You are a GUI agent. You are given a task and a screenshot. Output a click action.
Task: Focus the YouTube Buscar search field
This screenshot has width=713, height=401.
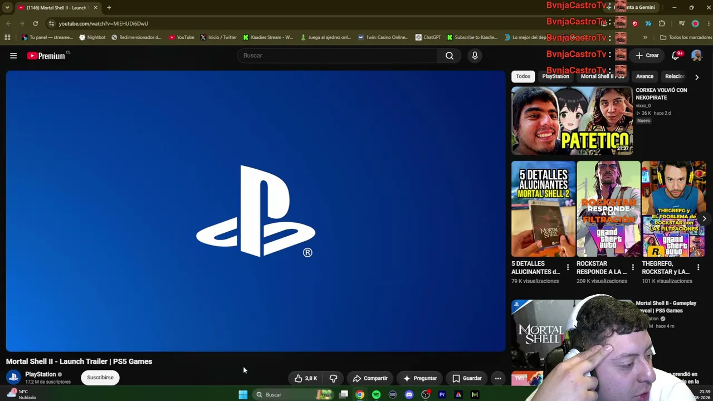point(338,56)
